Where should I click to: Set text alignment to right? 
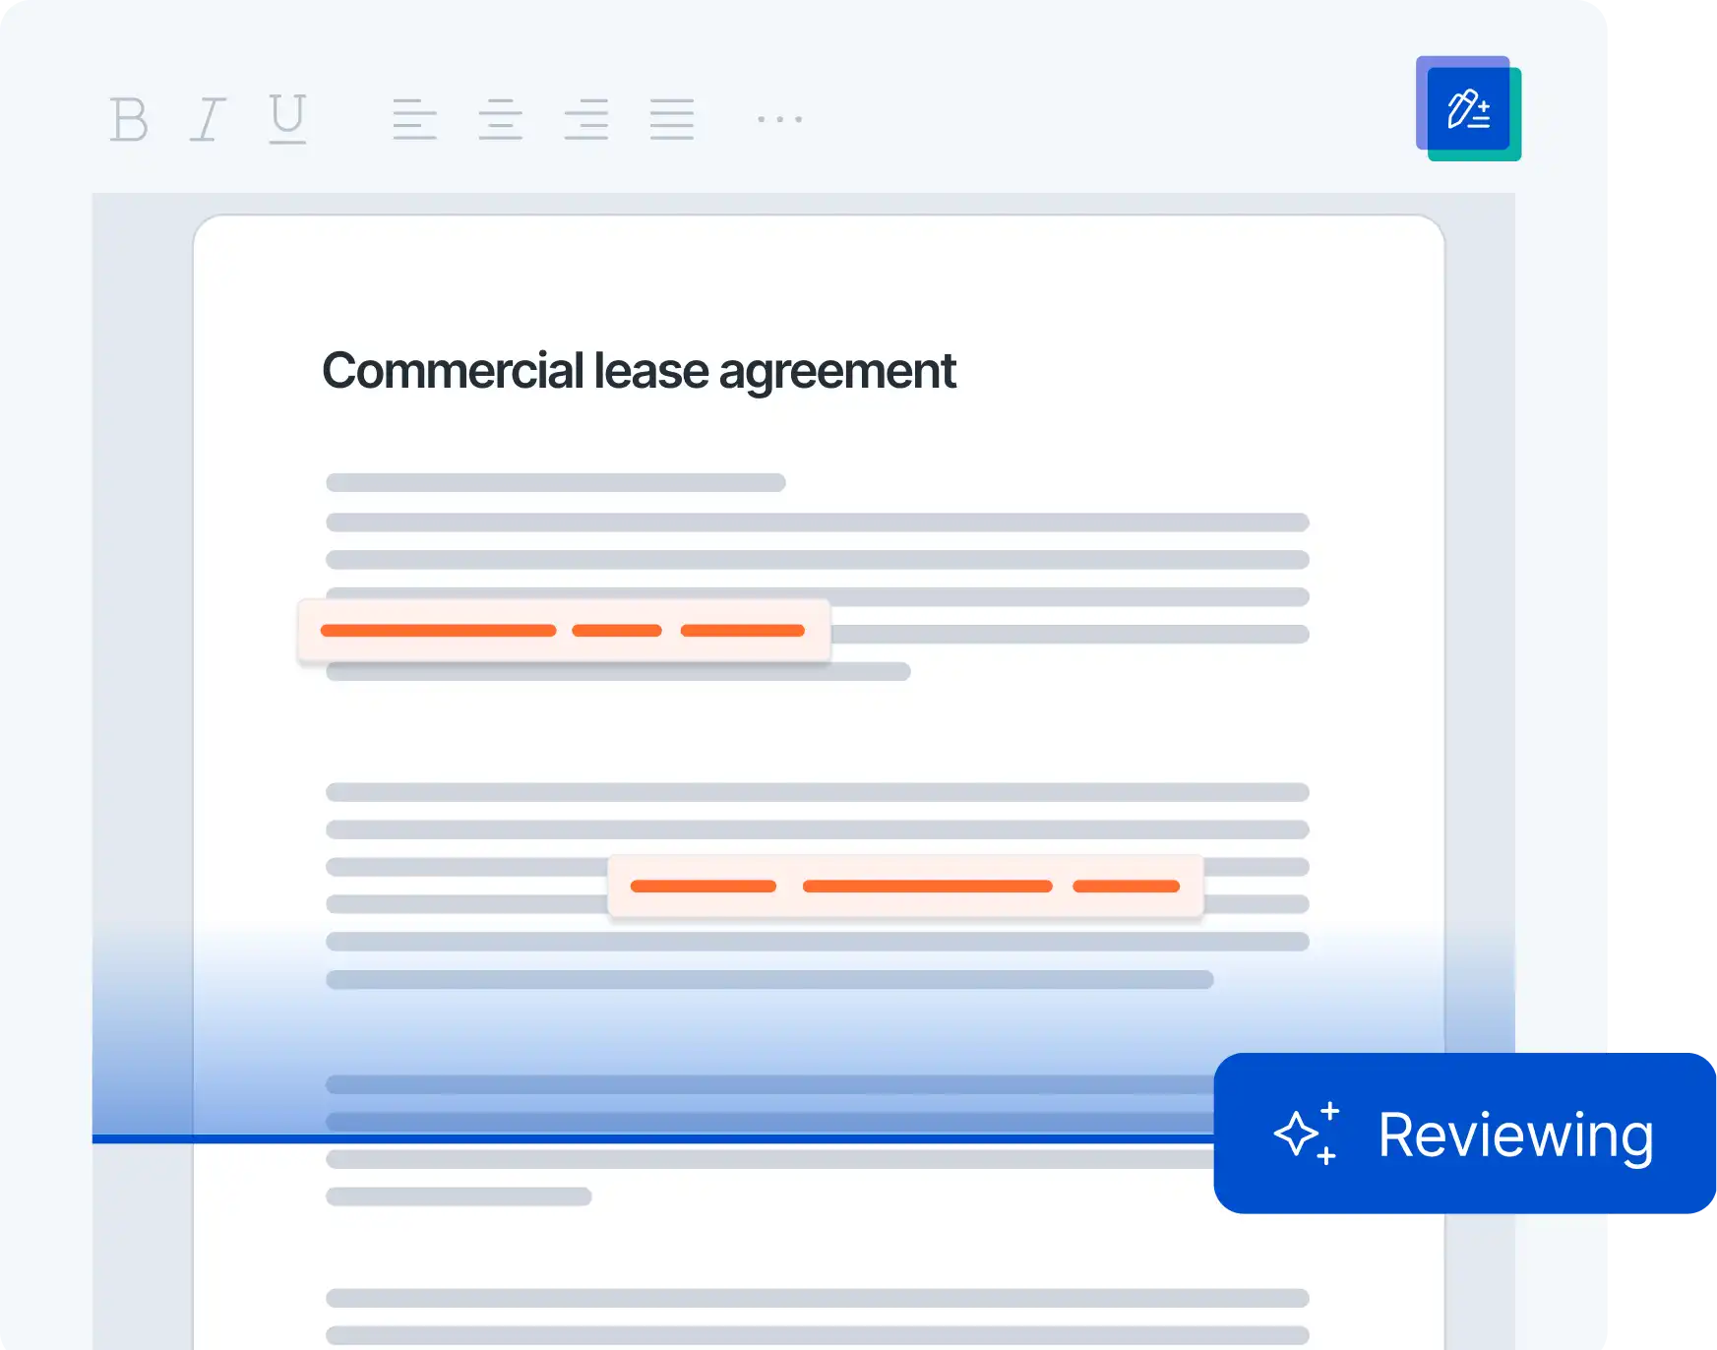[x=586, y=119]
